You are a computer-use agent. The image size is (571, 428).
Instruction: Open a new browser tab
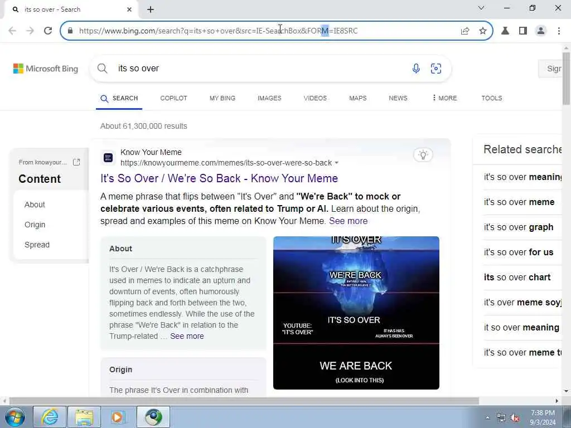pyautogui.click(x=151, y=9)
